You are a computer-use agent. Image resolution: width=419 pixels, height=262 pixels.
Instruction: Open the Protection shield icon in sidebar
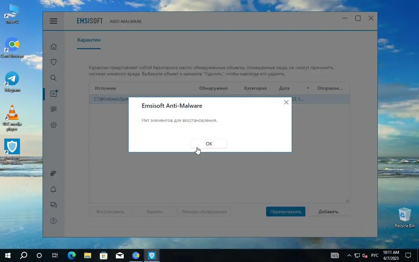click(54, 62)
